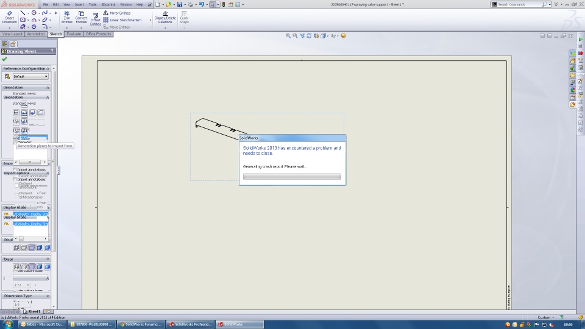Viewport: 585px width, 329px height.
Task: Open the 207800-PG20130808 taskbar button
Action: click(x=91, y=325)
